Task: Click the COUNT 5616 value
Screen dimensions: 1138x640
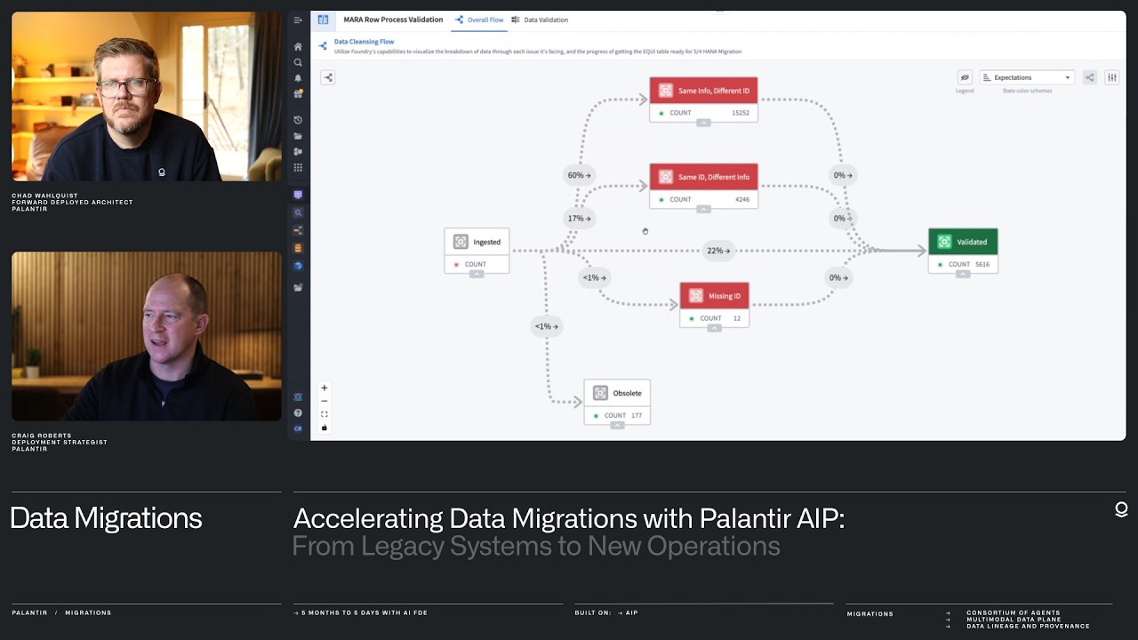Action: click(982, 264)
